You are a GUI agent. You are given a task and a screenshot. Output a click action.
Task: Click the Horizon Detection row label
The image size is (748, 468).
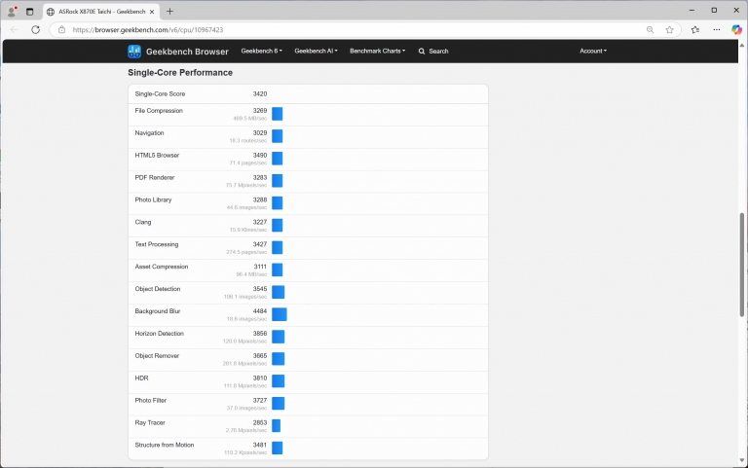pyautogui.click(x=160, y=334)
